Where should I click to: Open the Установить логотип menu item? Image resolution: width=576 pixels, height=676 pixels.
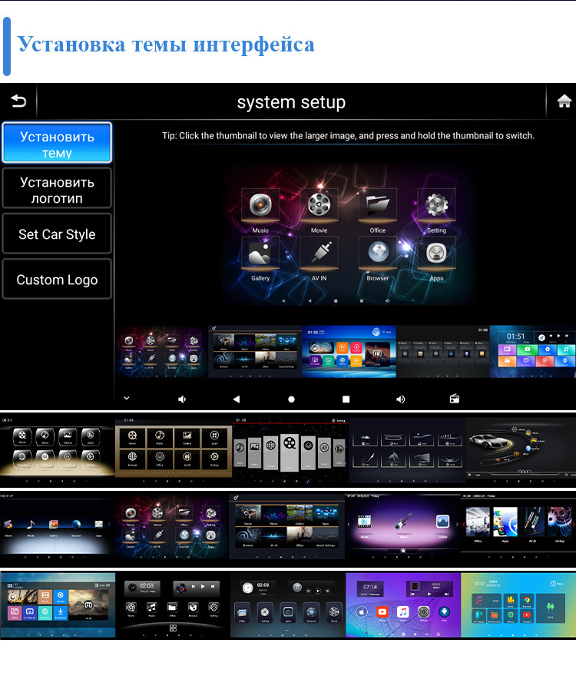[57, 189]
